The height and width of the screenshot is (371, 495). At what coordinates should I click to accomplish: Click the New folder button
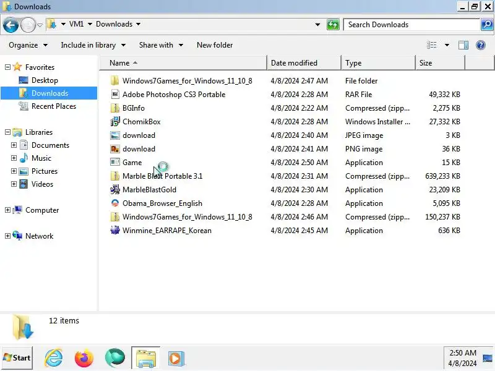[215, 45]
